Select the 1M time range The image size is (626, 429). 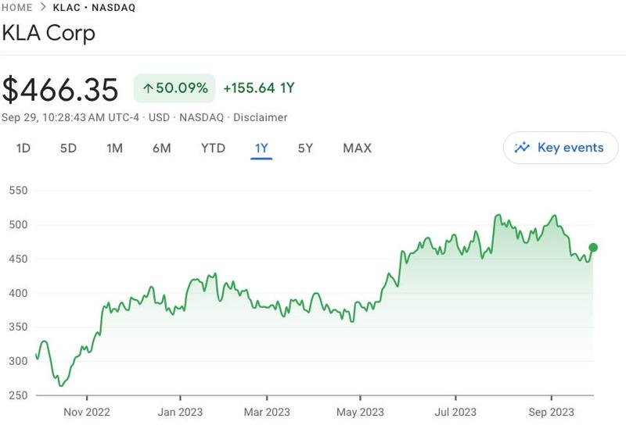114,148
